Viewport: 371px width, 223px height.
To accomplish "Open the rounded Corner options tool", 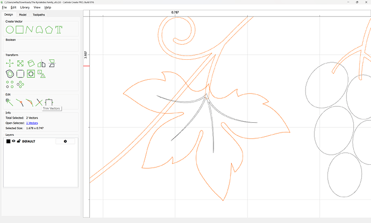I will [x=20, y=74].
